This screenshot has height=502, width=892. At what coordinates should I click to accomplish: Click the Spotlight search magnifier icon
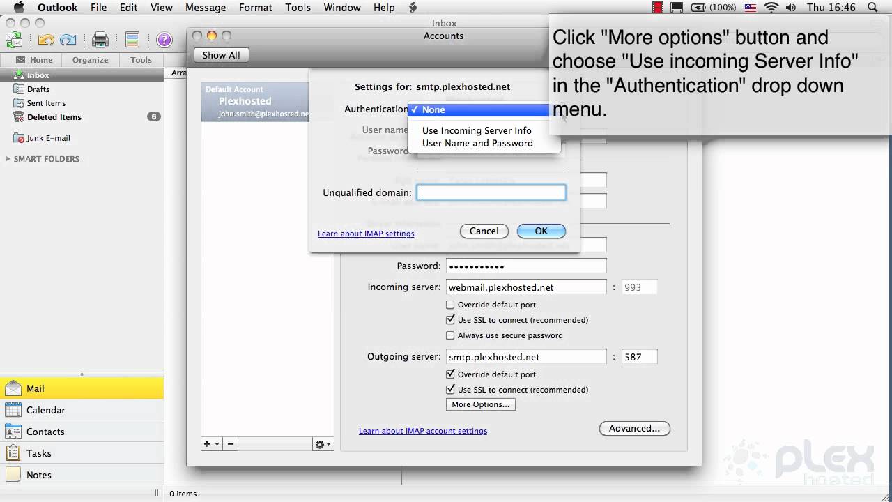point(873,8)
